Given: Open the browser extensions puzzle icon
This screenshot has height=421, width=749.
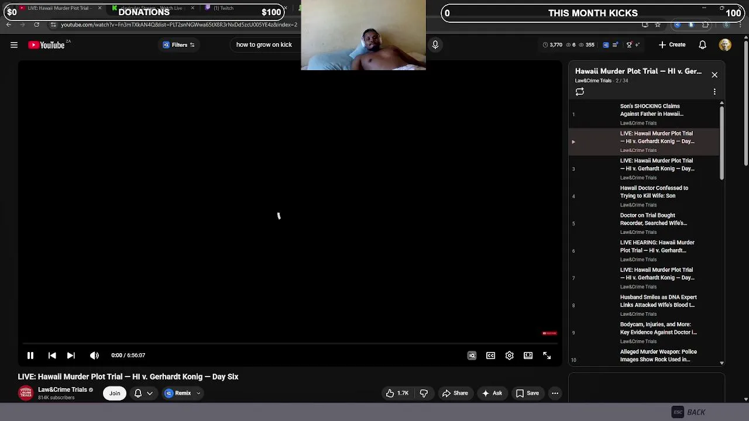Looking at the screenshot, I should tap(705, 25).
